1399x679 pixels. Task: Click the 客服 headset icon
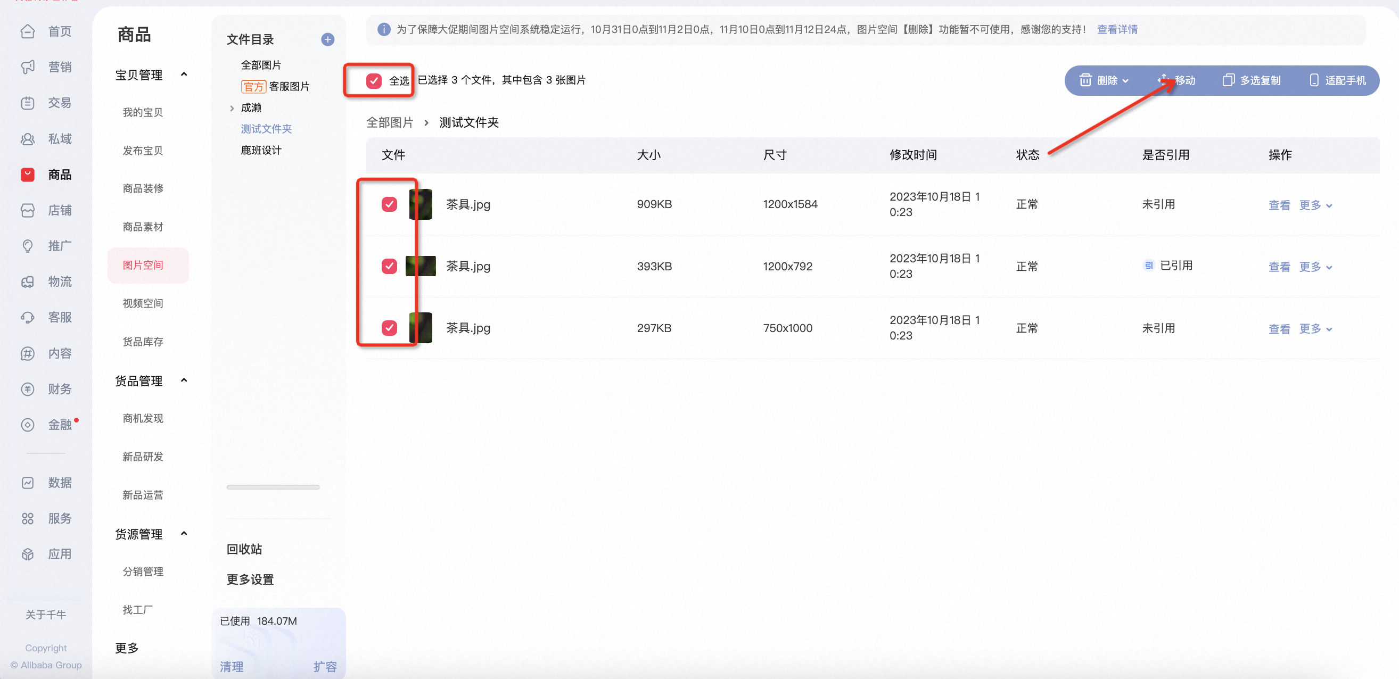coord(28,318)
